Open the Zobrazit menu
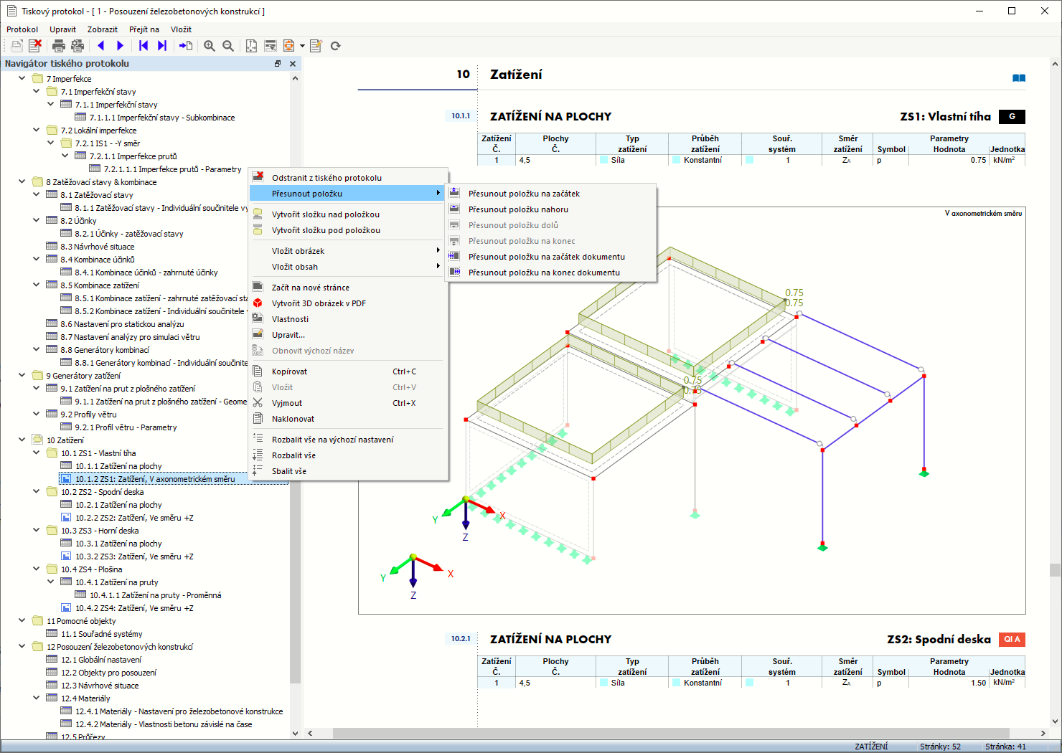 (102, 29)
